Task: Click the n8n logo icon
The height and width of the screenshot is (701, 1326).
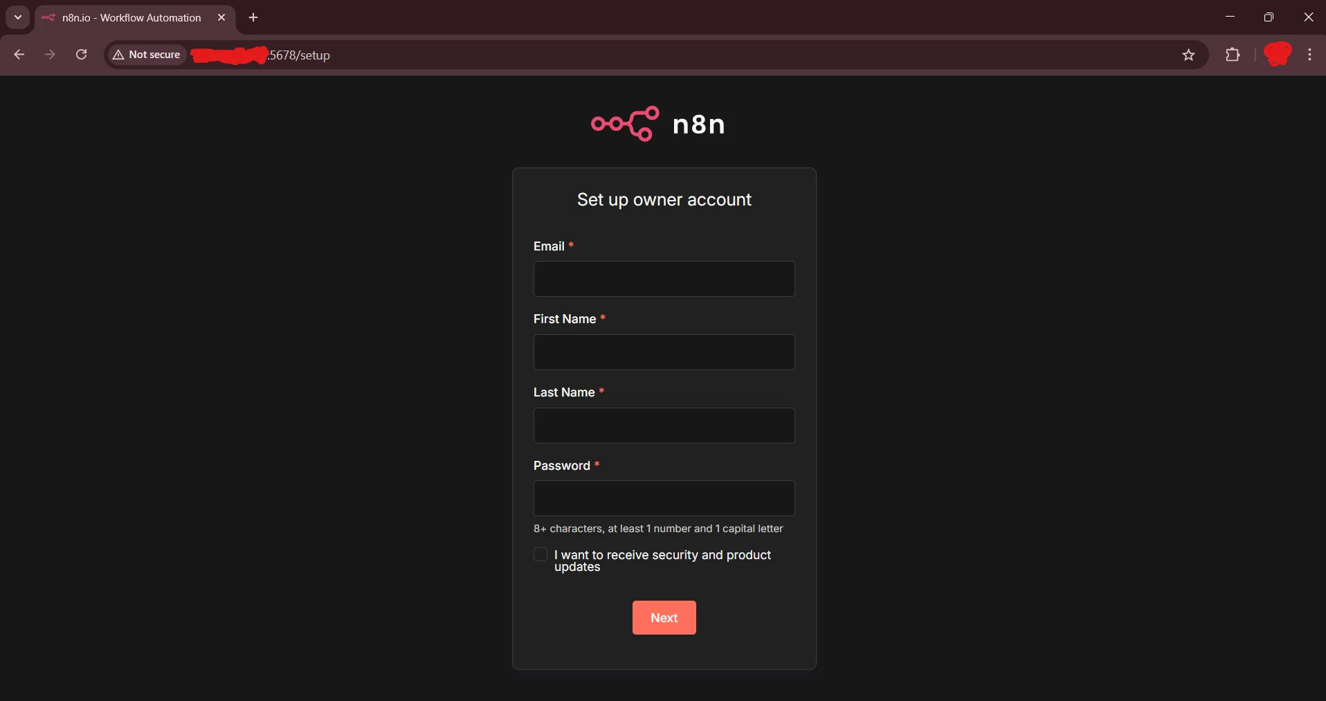Action: tap(625, 124)
